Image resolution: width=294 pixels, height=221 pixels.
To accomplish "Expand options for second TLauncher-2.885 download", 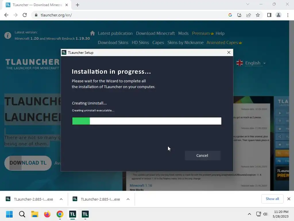I will point(128,199).
